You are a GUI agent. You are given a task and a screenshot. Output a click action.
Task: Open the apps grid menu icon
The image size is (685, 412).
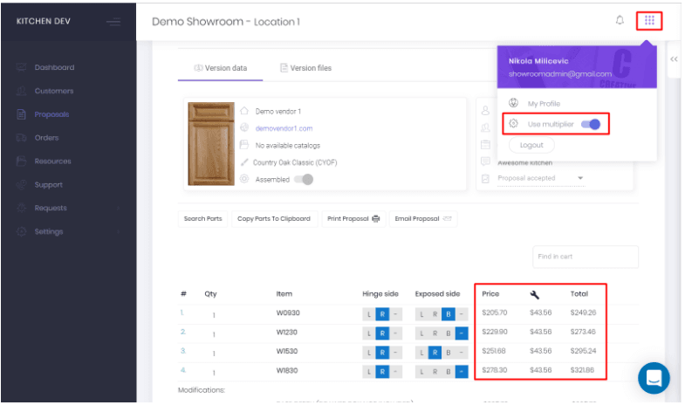point(649,21)
